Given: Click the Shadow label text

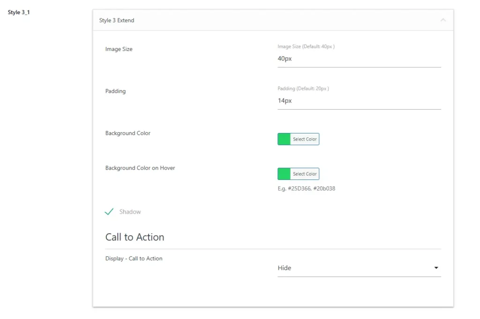Looking at the screenshot, I should (130, 212).
